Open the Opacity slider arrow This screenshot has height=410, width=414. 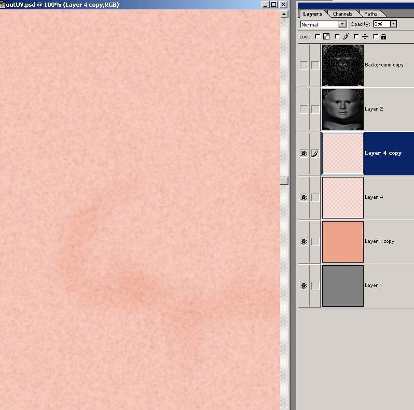[x=393, y=24]
